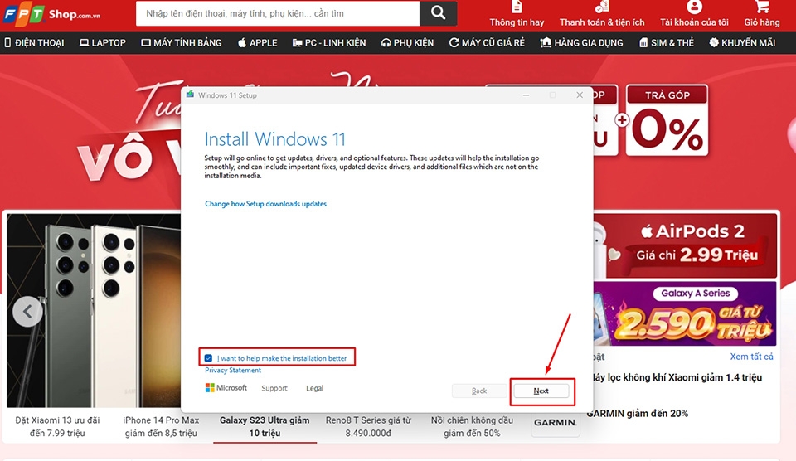Open the APPLE menu
This screenshot has width=796, height=461.
tap(257, 42)
